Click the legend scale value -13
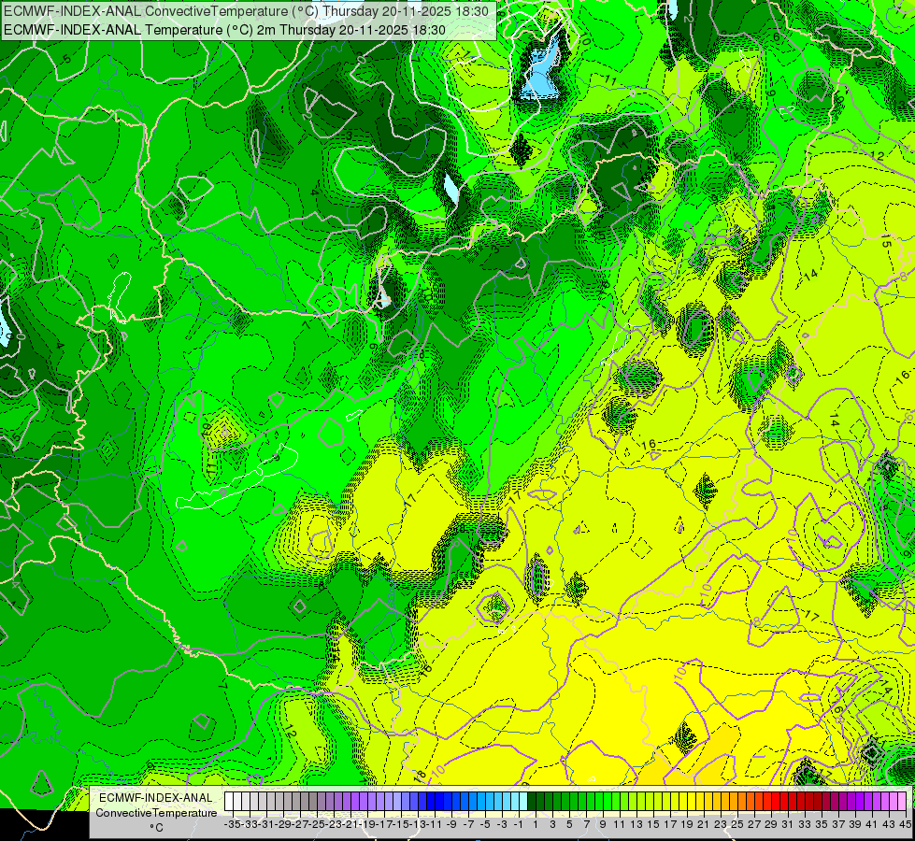915x841 pixels. coord(418,825)
